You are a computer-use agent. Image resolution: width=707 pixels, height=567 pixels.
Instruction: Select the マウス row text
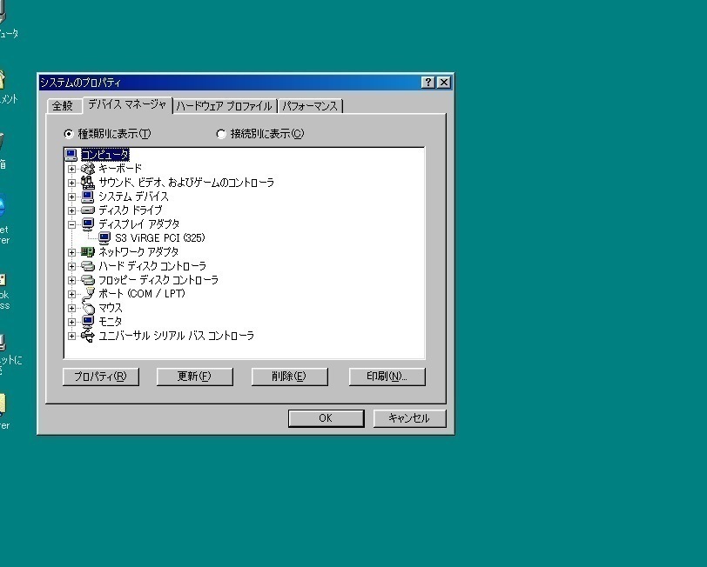tap(111, 308)
